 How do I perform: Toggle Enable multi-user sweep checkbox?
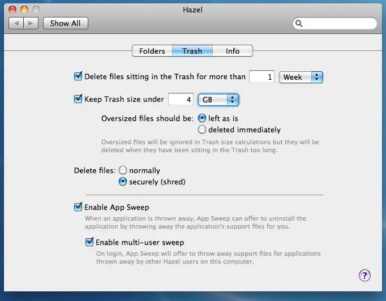89,242
